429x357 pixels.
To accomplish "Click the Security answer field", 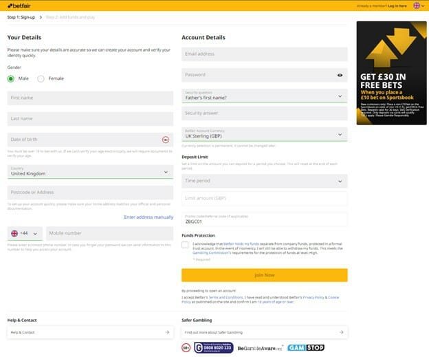I will (265, 113).
